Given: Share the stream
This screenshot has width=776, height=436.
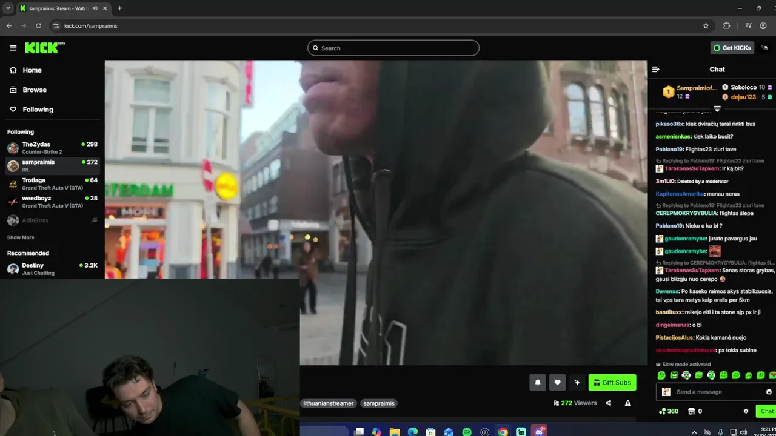Looking at the screenshot, I should click(608, 403).
